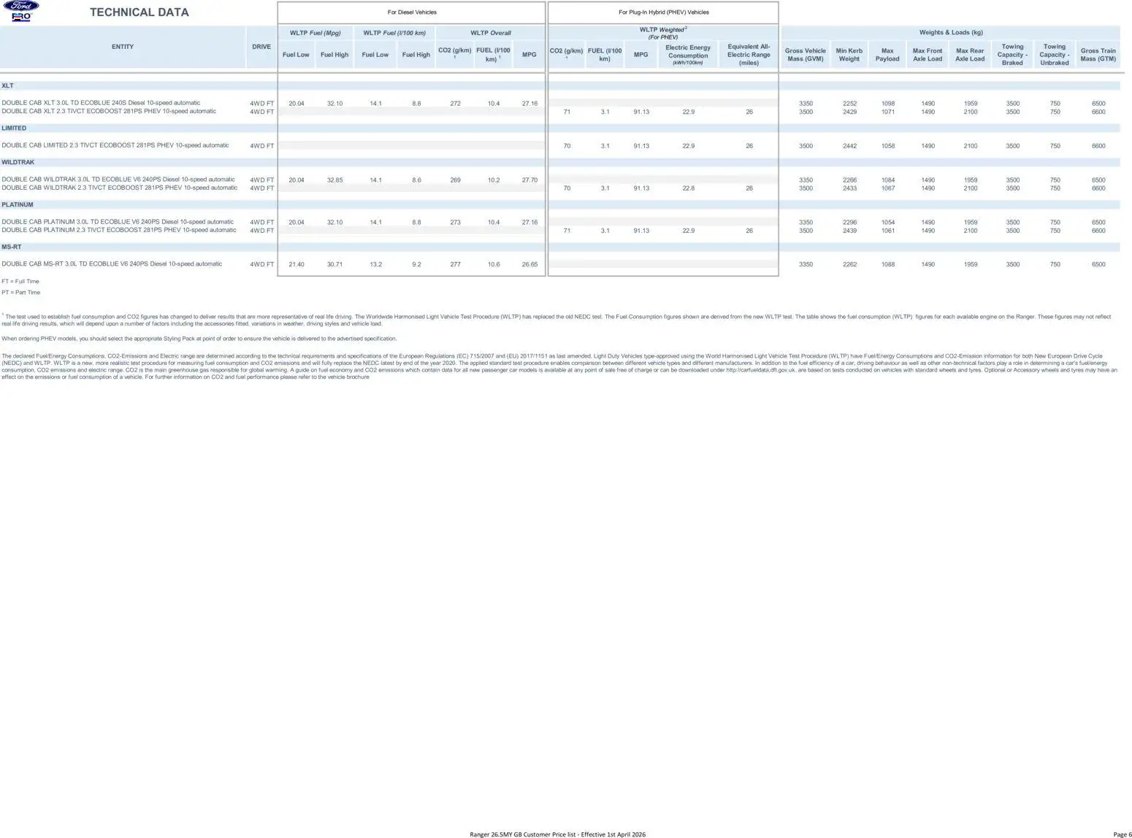
Task: Select the DRIVE column header
Action: (261, 47)
